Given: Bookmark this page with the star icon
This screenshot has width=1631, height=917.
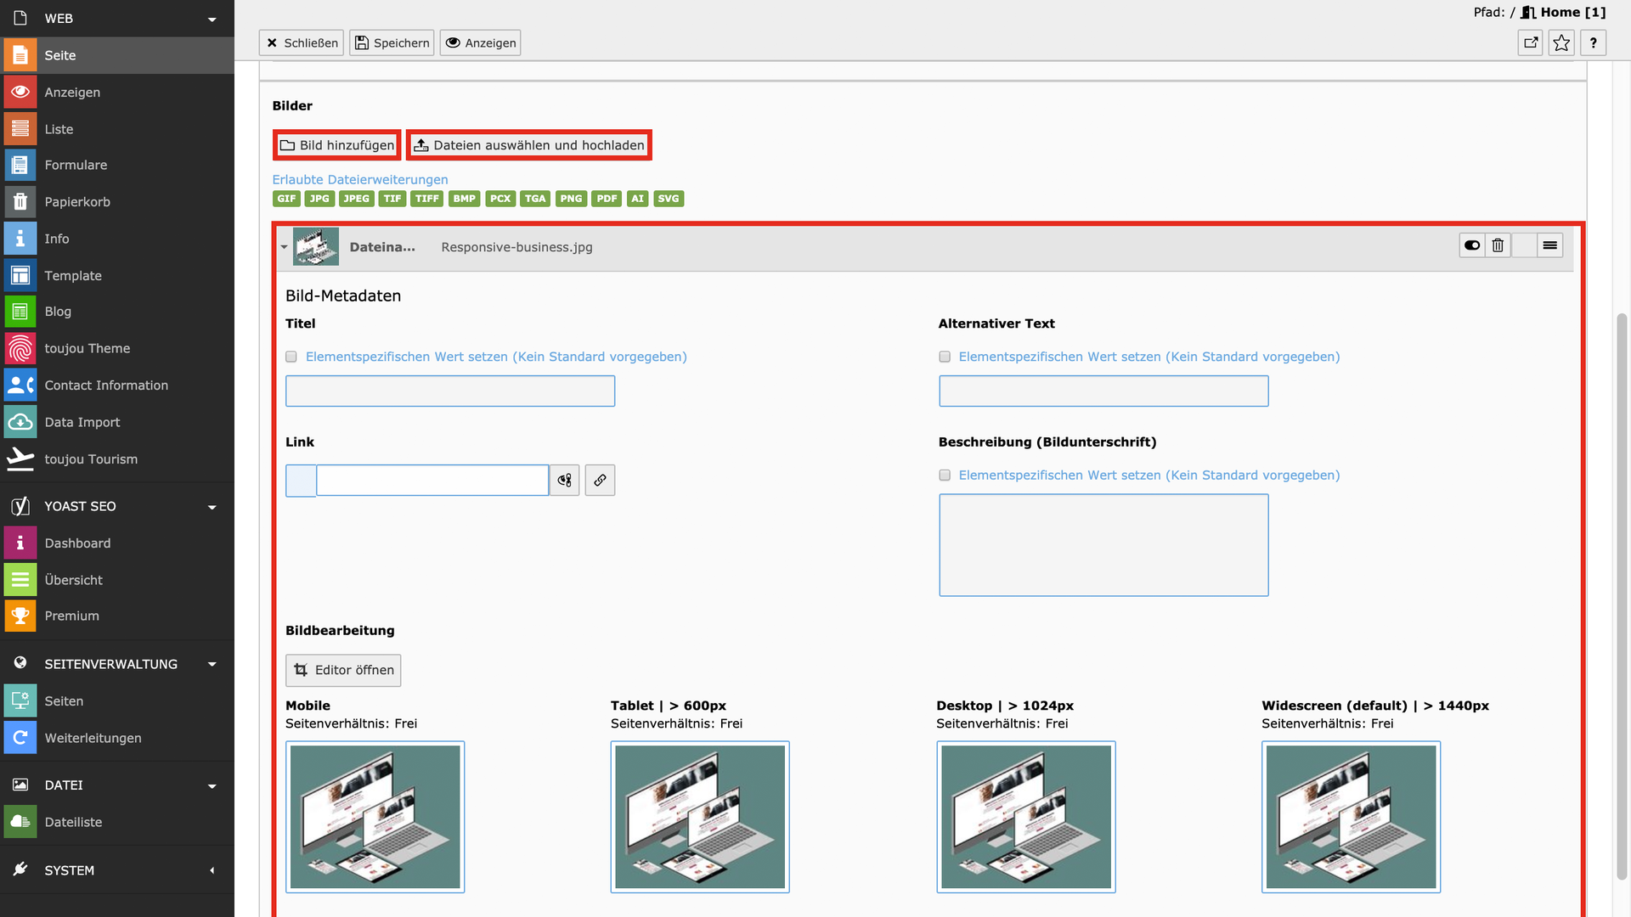Looking at the screenshot, I should (x=1561, y=43).
